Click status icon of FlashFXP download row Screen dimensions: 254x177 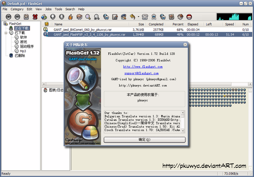coord(45,34)
